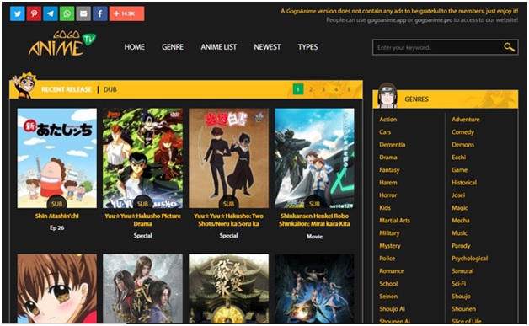Switch to the RECENT RELEASE tab
This screenshot has height=326, width=529.
pyautogui.click(x=67, y=89)
